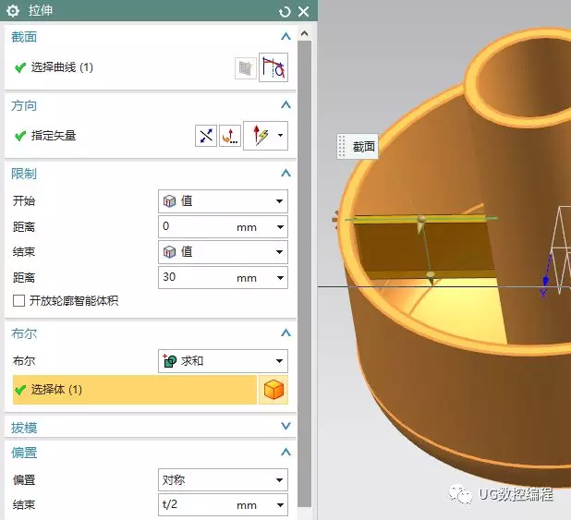
Task: Open the End (结束) limit type dropdown
Action: point(223,251)
